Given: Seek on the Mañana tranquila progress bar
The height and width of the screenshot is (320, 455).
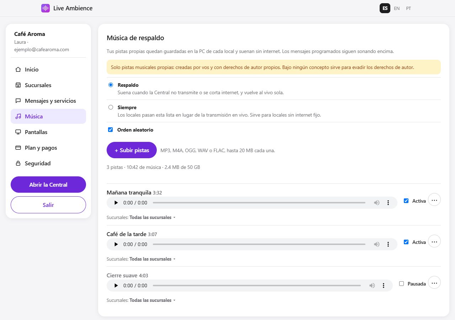Looking at the screenshot, I should [259, 203].
